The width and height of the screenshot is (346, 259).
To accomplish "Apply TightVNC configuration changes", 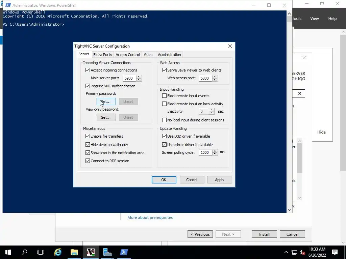I will [x=220, y=180].
